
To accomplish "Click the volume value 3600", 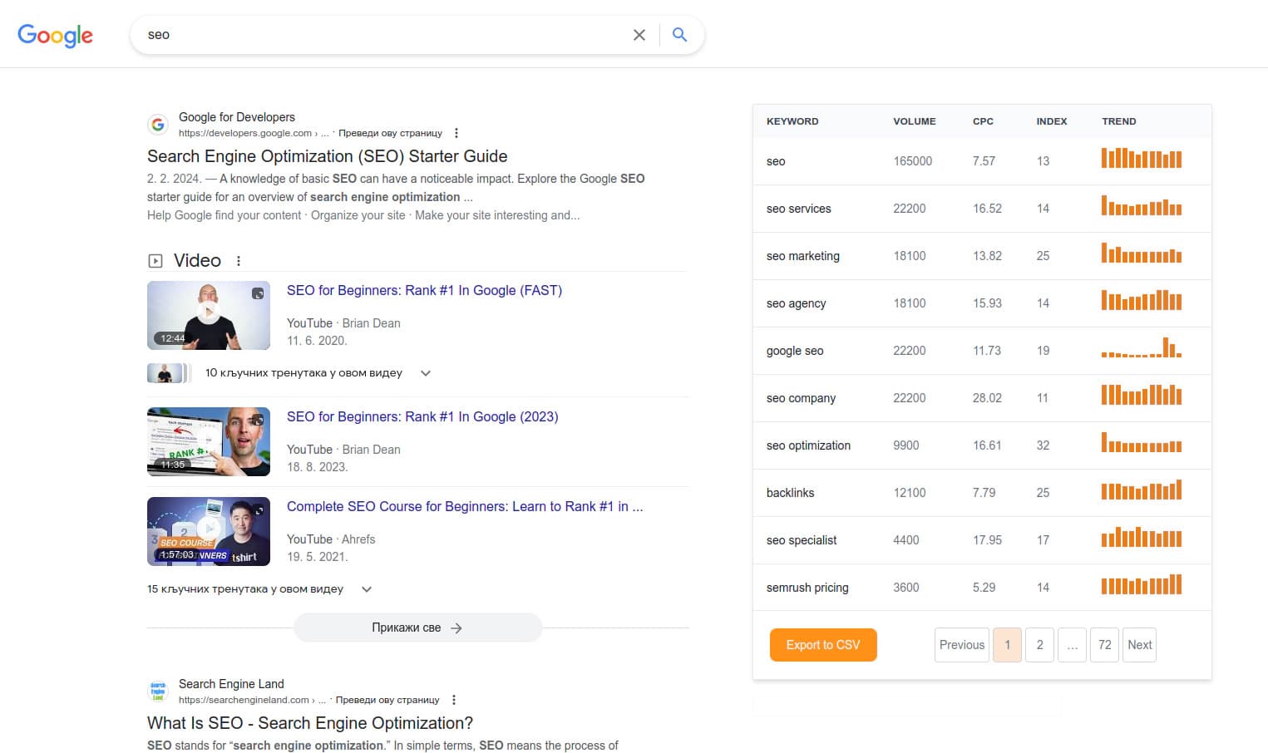I will pos(906,588).
